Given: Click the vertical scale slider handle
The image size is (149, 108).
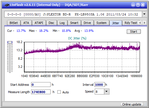Looking at the screenshot, I should pyautogui.click(x=10, y=42).
